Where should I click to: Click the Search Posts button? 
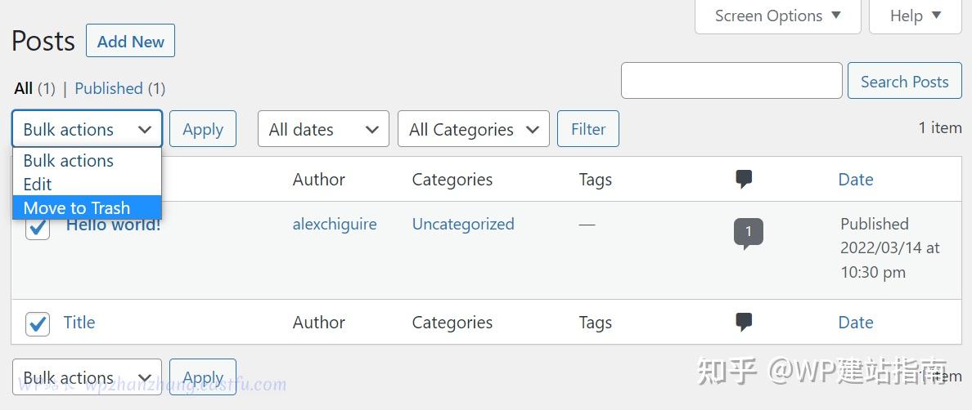(x=904, y=82)
